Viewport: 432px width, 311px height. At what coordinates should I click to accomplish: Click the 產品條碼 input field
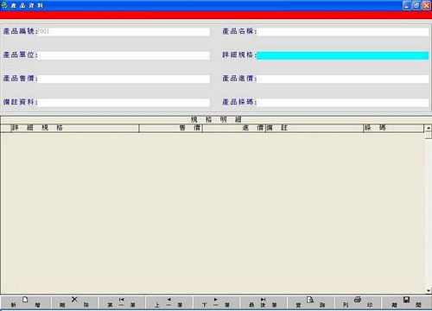343,103
